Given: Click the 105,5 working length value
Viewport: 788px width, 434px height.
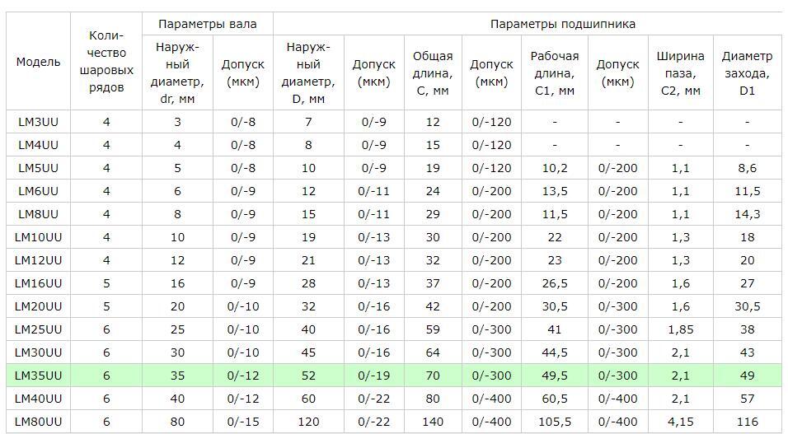Looking at the screenshot, I should click(x=555, y=422).
